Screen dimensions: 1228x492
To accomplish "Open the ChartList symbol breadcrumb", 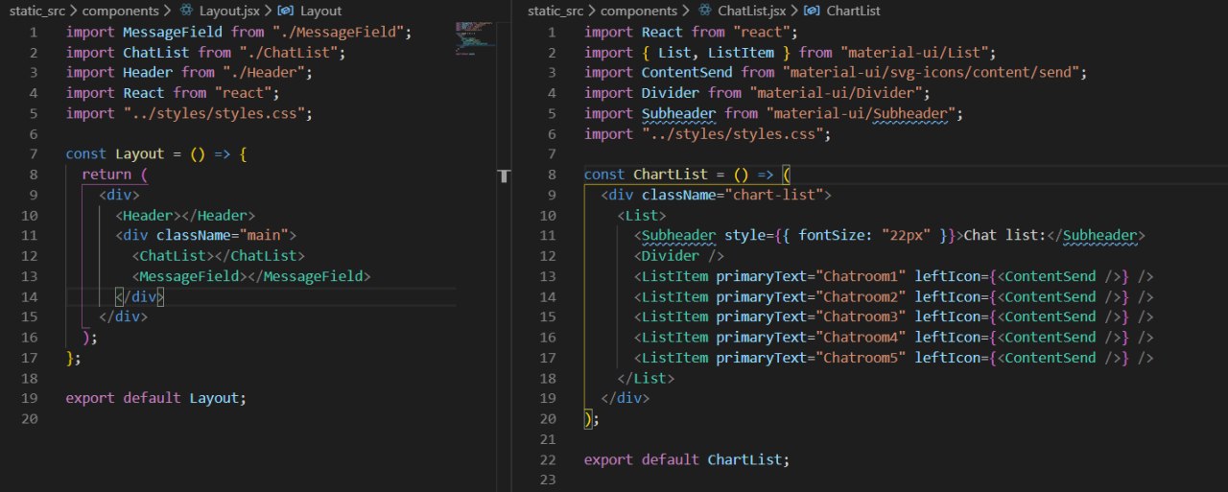I will click(x=853, y=11).
